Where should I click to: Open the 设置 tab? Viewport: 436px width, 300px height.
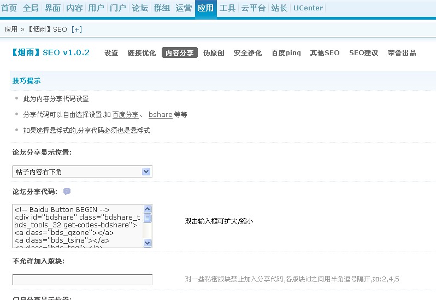(111, 53)
